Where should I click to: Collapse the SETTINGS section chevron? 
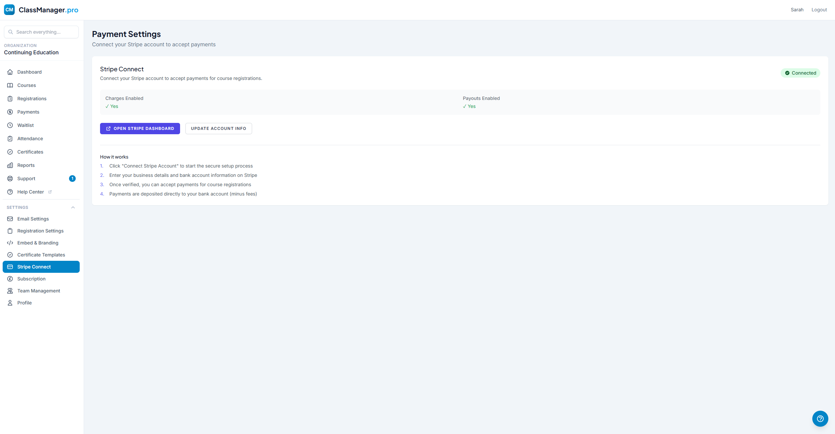pyautogui.click(x=73, y=207)
